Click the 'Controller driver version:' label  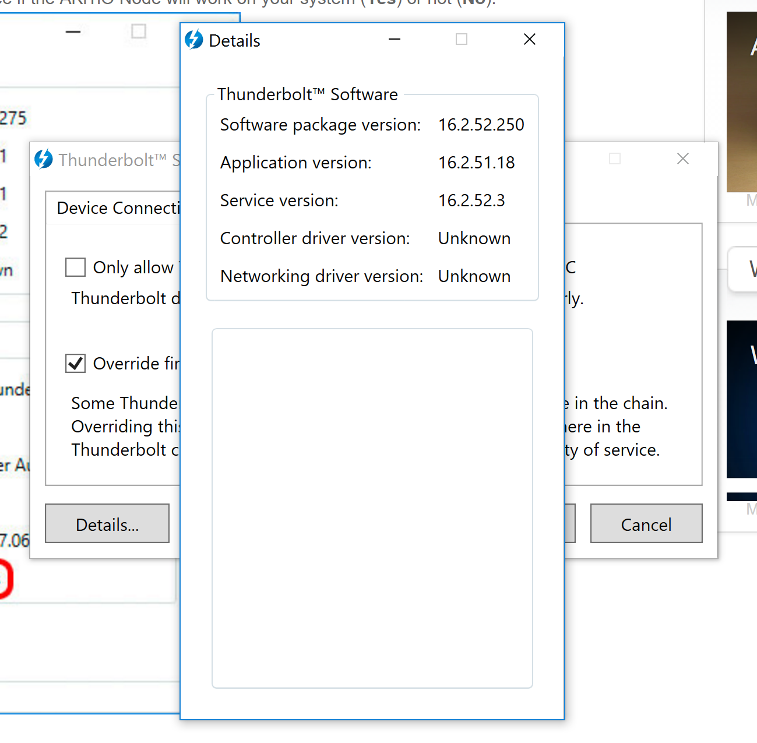315,238
